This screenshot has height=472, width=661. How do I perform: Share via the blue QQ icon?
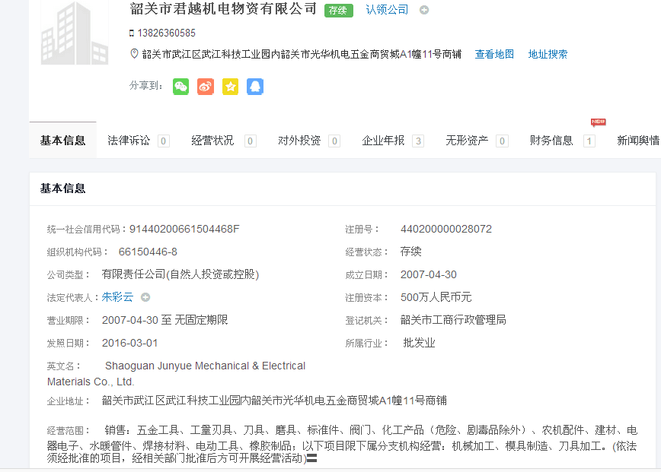(x=255, y=87)
